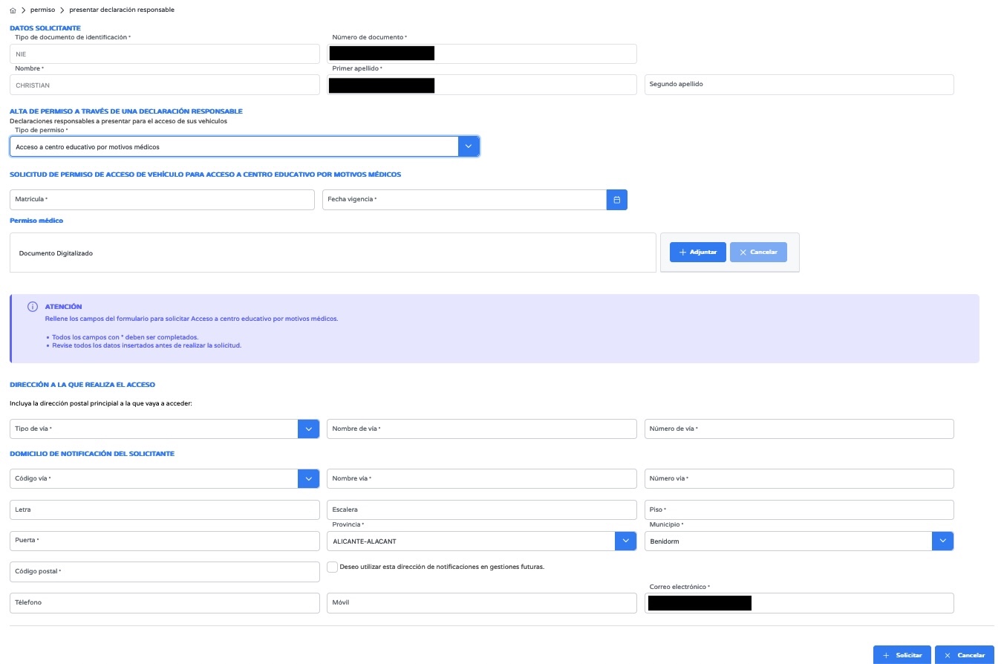Focus the Matrícula input field
The image size is (1004, 664).
(x=162, y=200)
